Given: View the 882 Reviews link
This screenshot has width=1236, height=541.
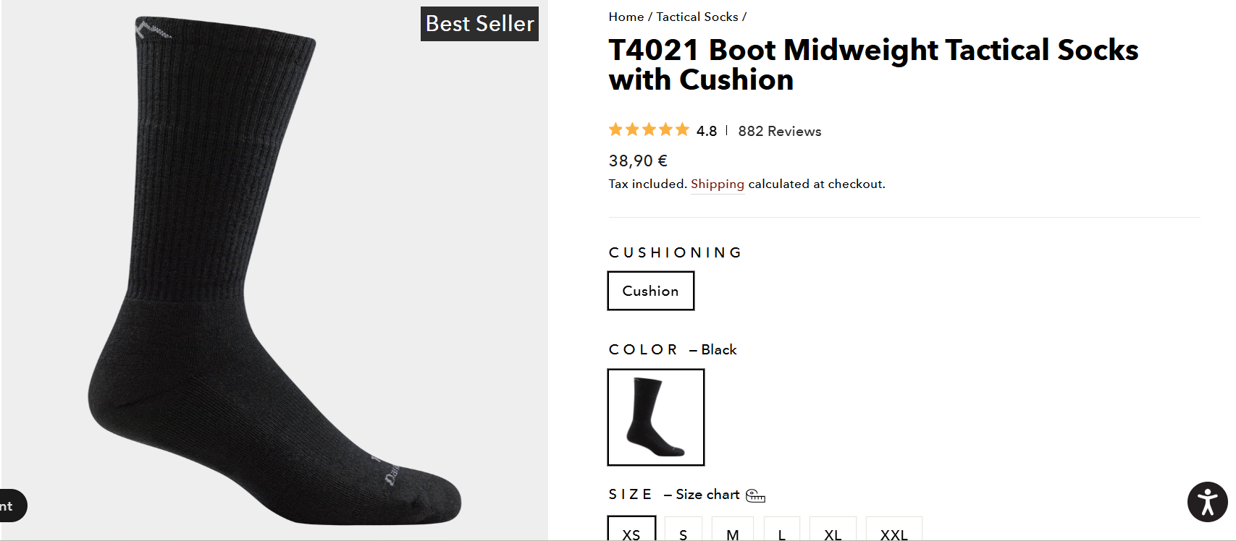Looking at the screenshot, I should 779,131.
